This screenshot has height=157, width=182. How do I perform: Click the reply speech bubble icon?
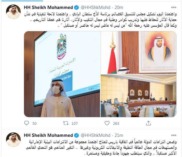(26, 123)
